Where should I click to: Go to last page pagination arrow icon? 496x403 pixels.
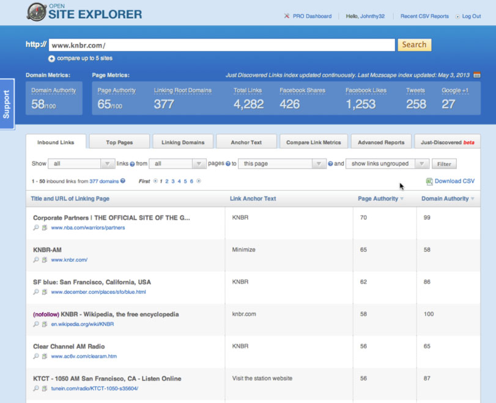pyautogui.click(x=199, y=181)
